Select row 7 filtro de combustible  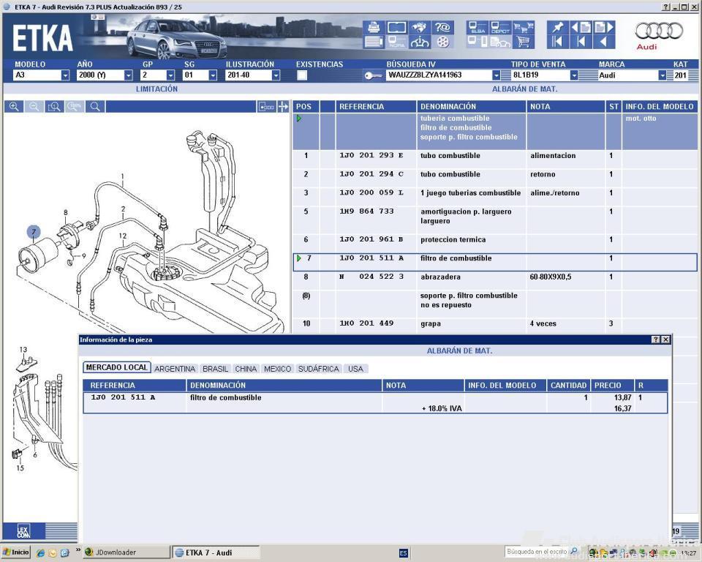click(x=495, y=262)
